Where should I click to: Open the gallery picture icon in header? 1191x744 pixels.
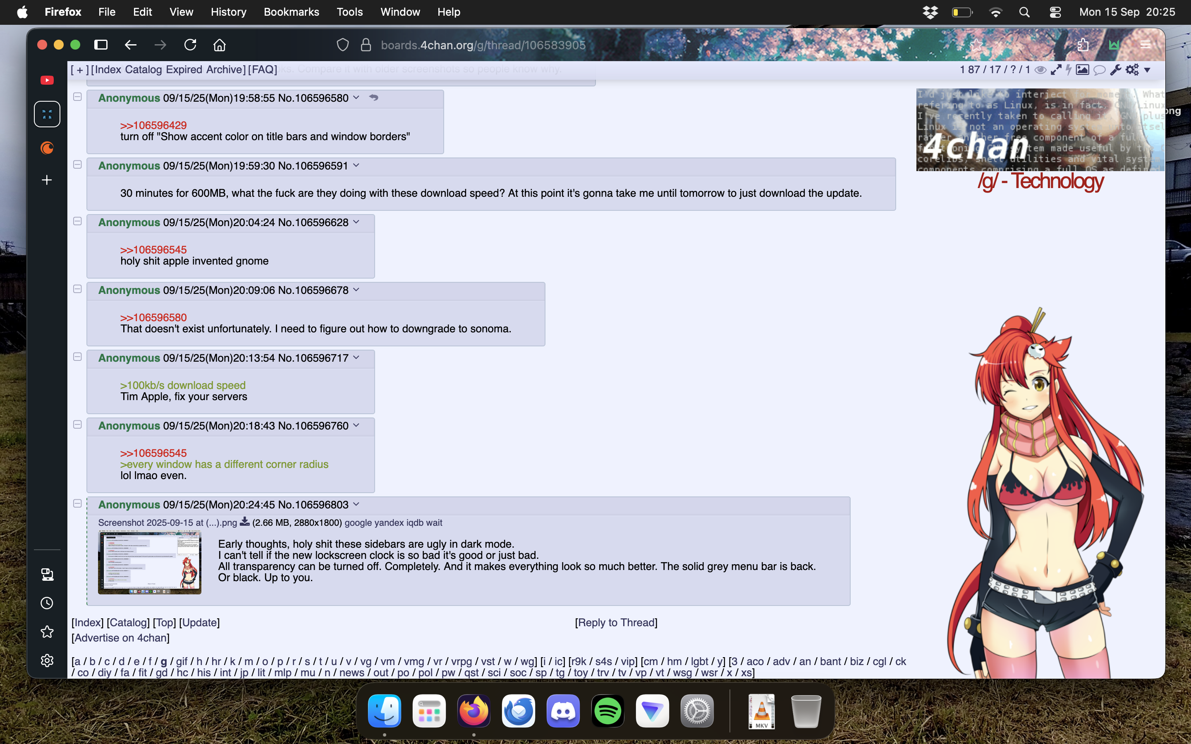coord(1082,70)
